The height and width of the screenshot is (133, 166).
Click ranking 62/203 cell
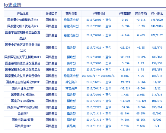[x=157, y=113]
